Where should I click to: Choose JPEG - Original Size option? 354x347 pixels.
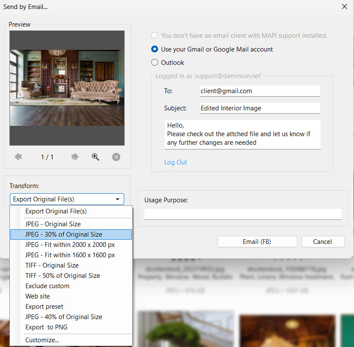53,224
